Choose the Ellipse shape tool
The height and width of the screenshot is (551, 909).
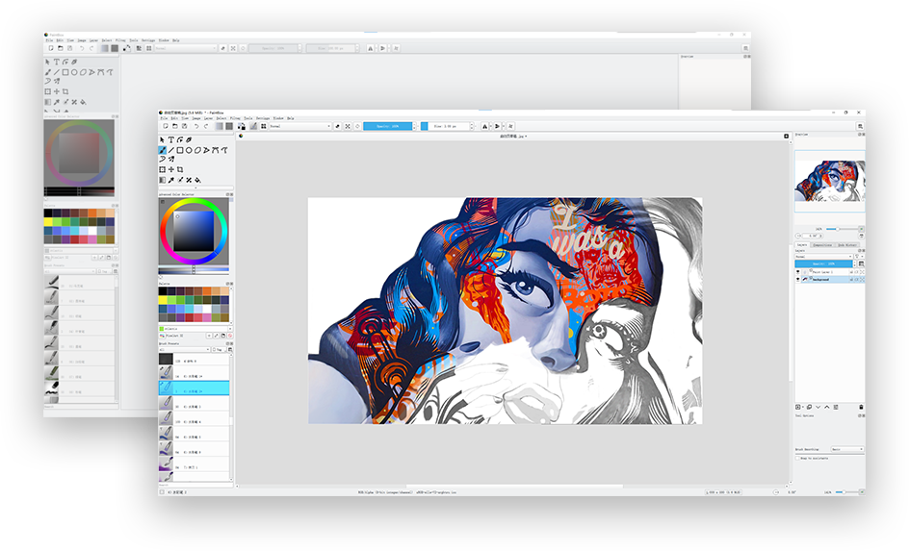[x=189, y=150]
